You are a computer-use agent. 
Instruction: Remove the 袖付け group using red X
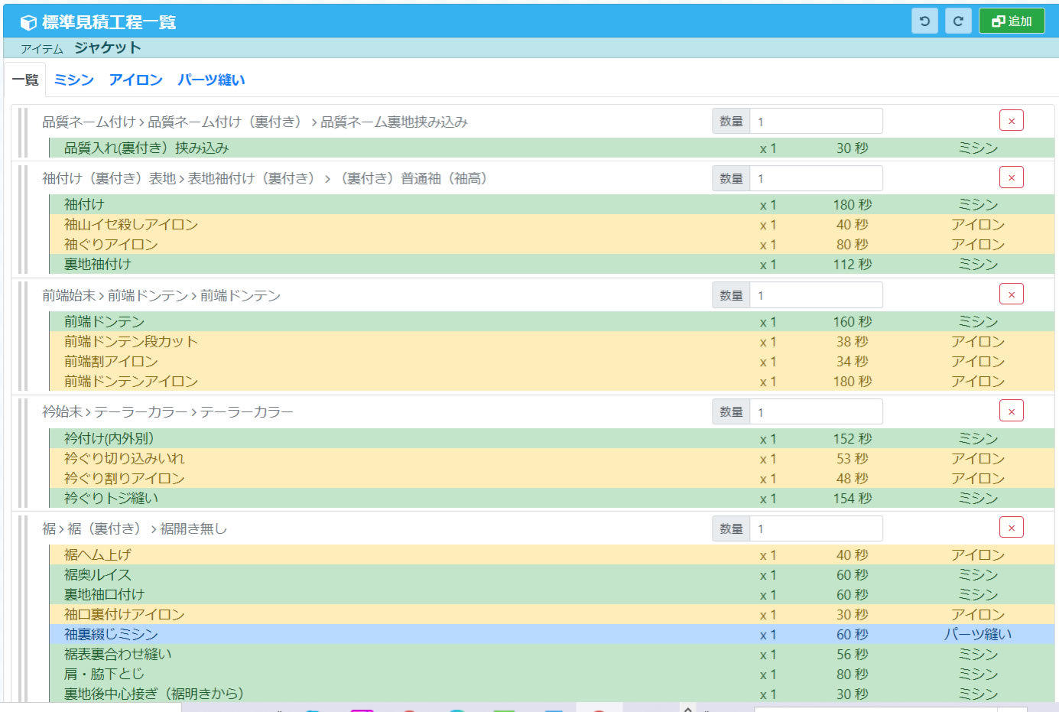point(1011,178)
